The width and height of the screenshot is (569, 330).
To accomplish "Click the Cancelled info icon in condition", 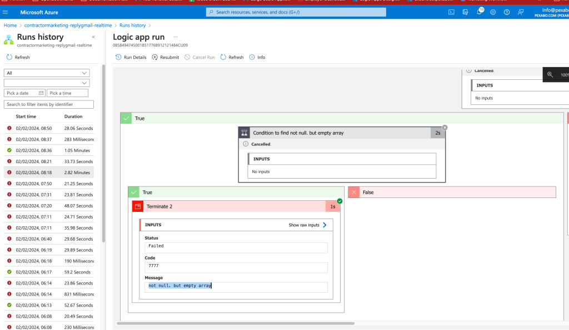I will click(246, 144).
